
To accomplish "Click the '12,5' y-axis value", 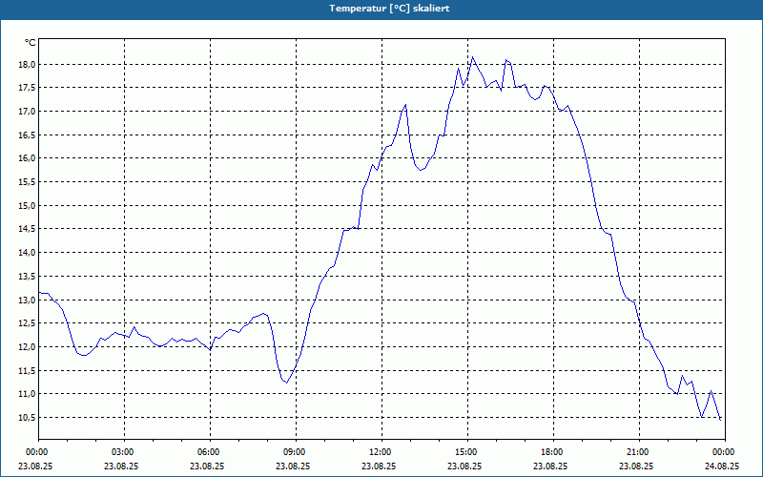I will click(x=29, y=323).
